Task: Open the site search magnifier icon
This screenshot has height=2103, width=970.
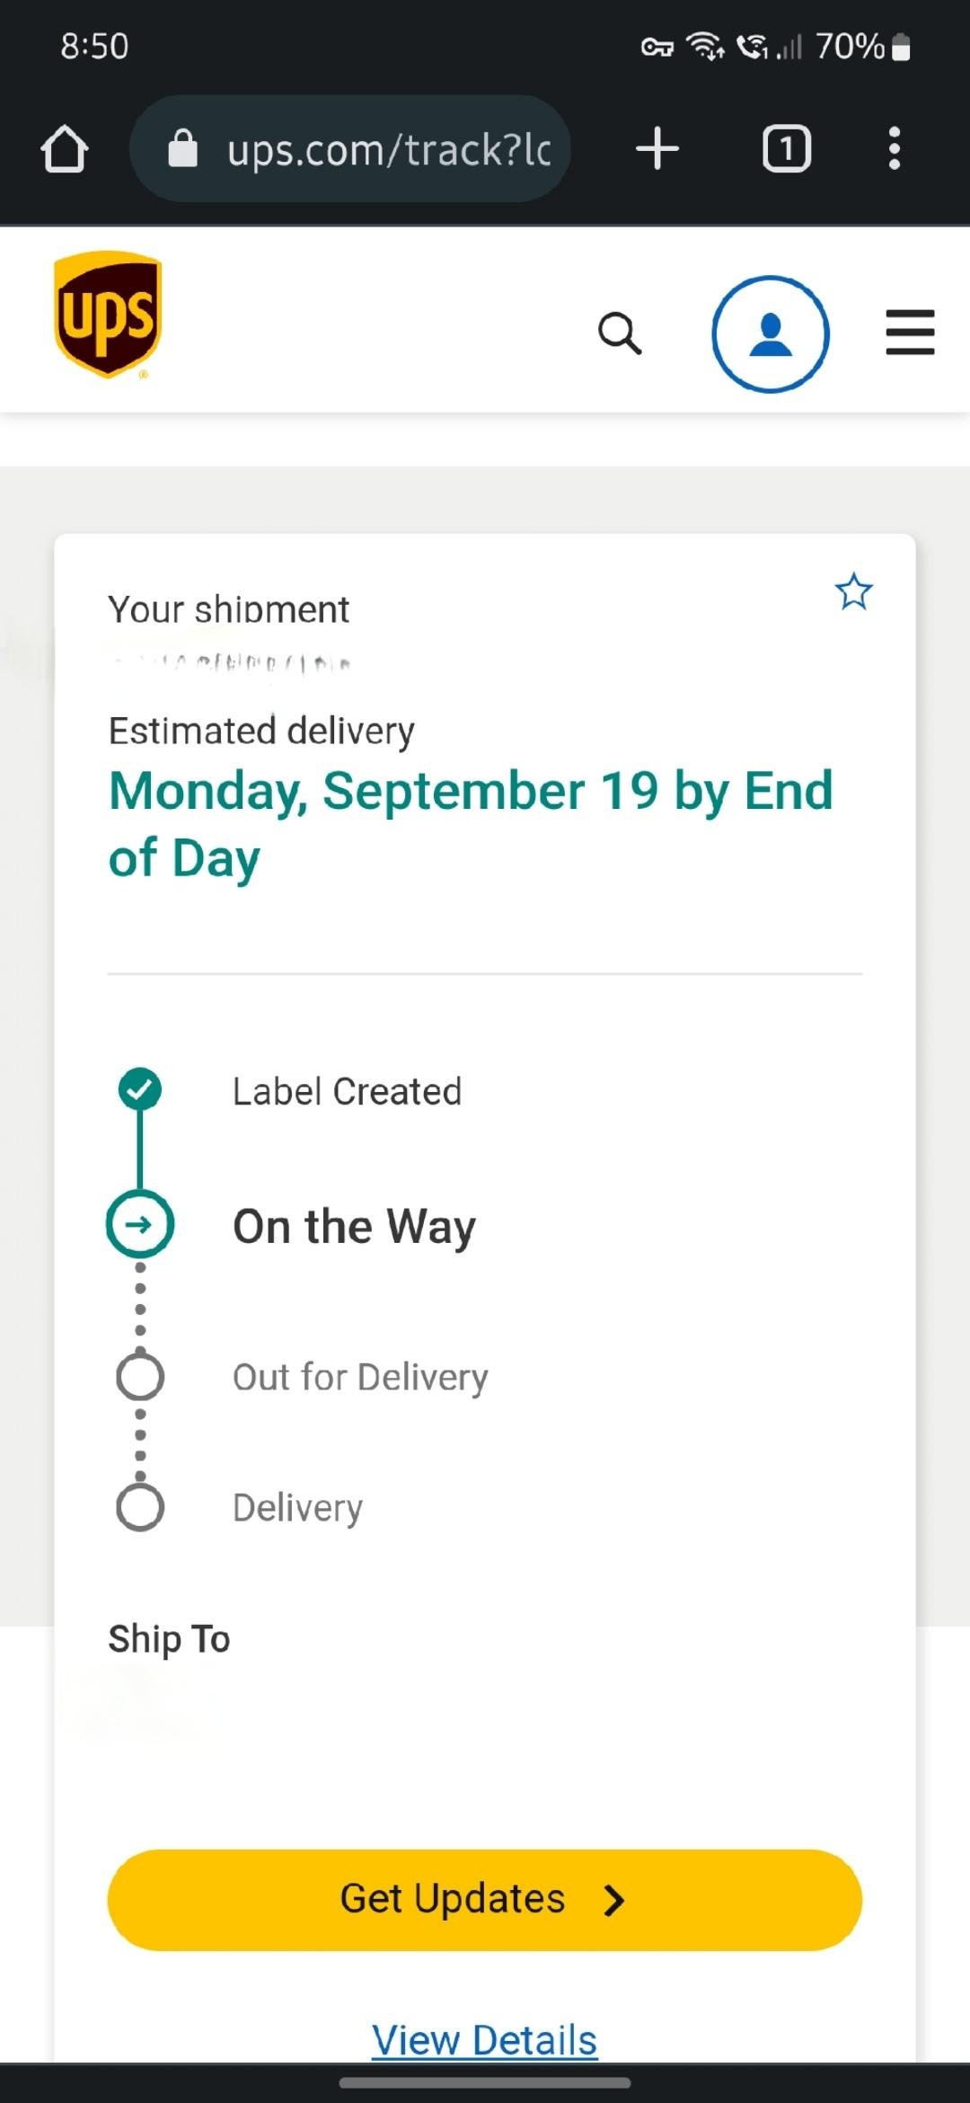Action: [x=620, y=333]
